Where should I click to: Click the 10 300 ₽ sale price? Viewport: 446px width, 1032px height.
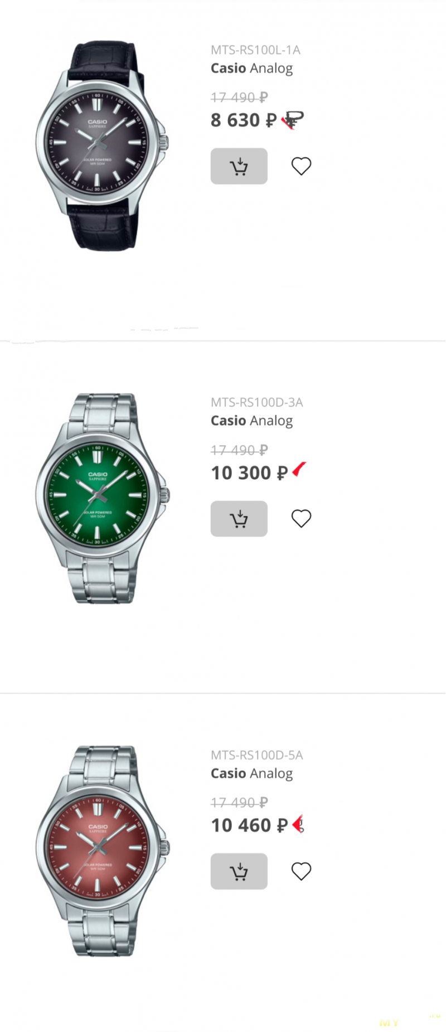[x=249, y=473]
